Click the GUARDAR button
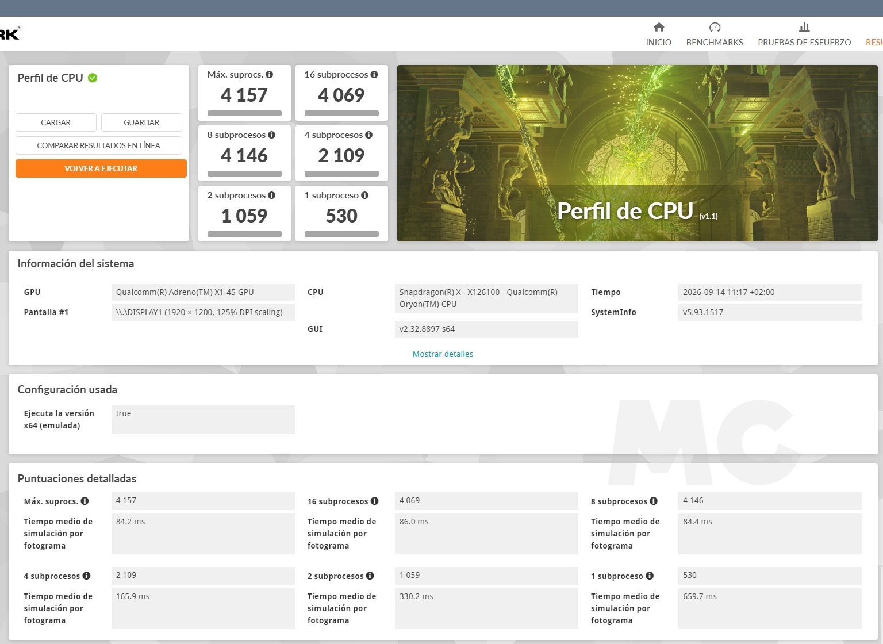The height and width of the screenshot is (644, 883). (x=141, y=122)
